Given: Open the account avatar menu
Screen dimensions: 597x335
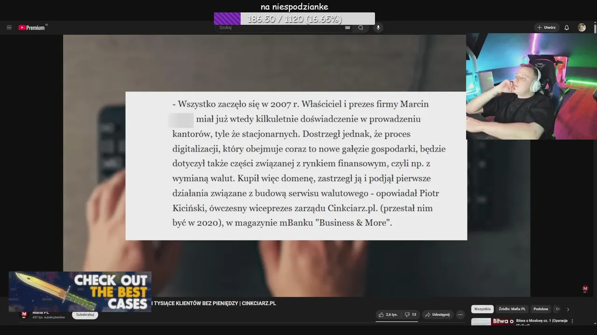Looking at the screenshot, I should point(582,27).
